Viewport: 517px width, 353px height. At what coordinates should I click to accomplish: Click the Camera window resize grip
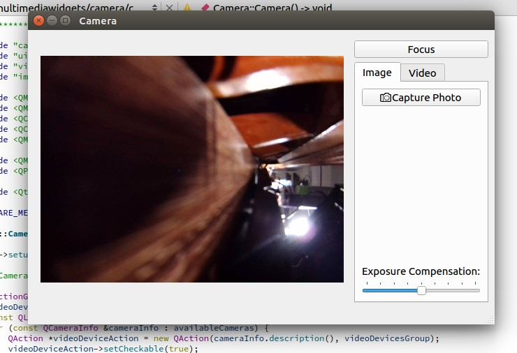[490, 320]
